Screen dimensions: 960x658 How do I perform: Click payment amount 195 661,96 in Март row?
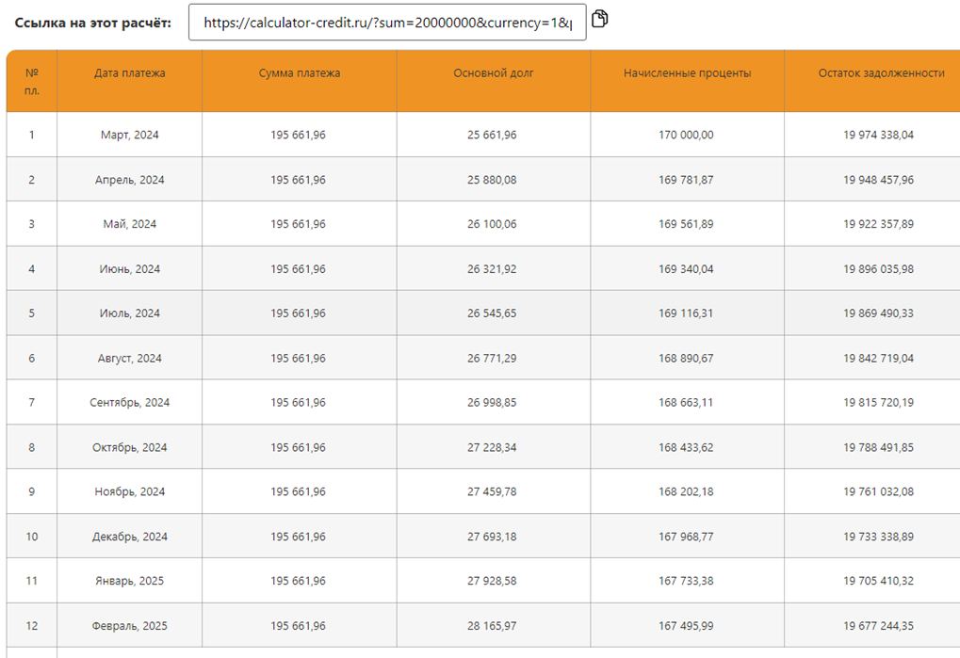click(298, 135)
